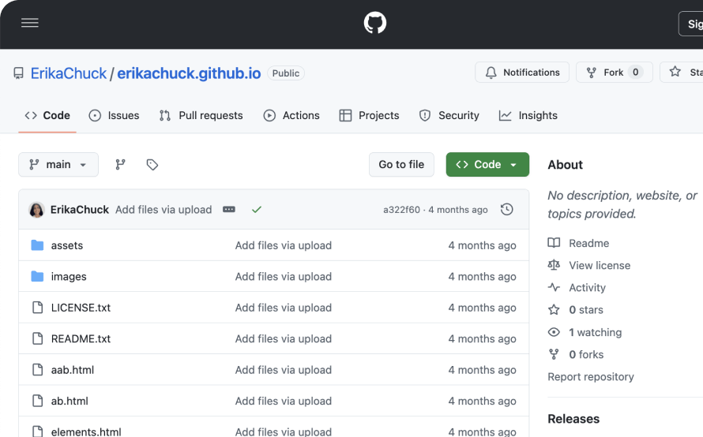The height and width of the screenshot is (437, 703).
Task: Click the Releases heading link
Action: (573, 419)
